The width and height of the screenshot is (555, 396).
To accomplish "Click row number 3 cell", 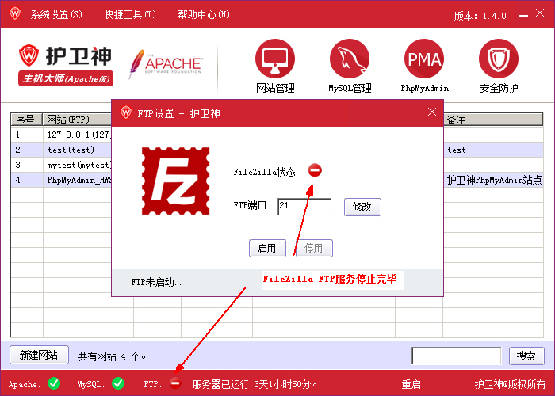I will pos(27,165).
